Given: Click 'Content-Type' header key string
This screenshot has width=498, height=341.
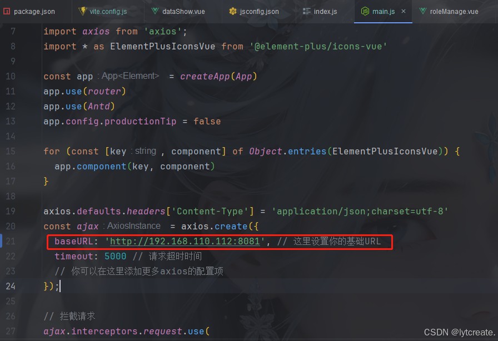Looking at the screenshot, I should [210, 211].
